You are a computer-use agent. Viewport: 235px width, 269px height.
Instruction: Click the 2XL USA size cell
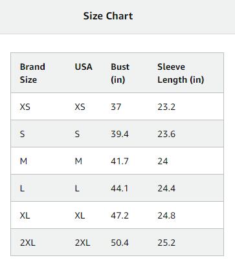click(x=82, y=242)
